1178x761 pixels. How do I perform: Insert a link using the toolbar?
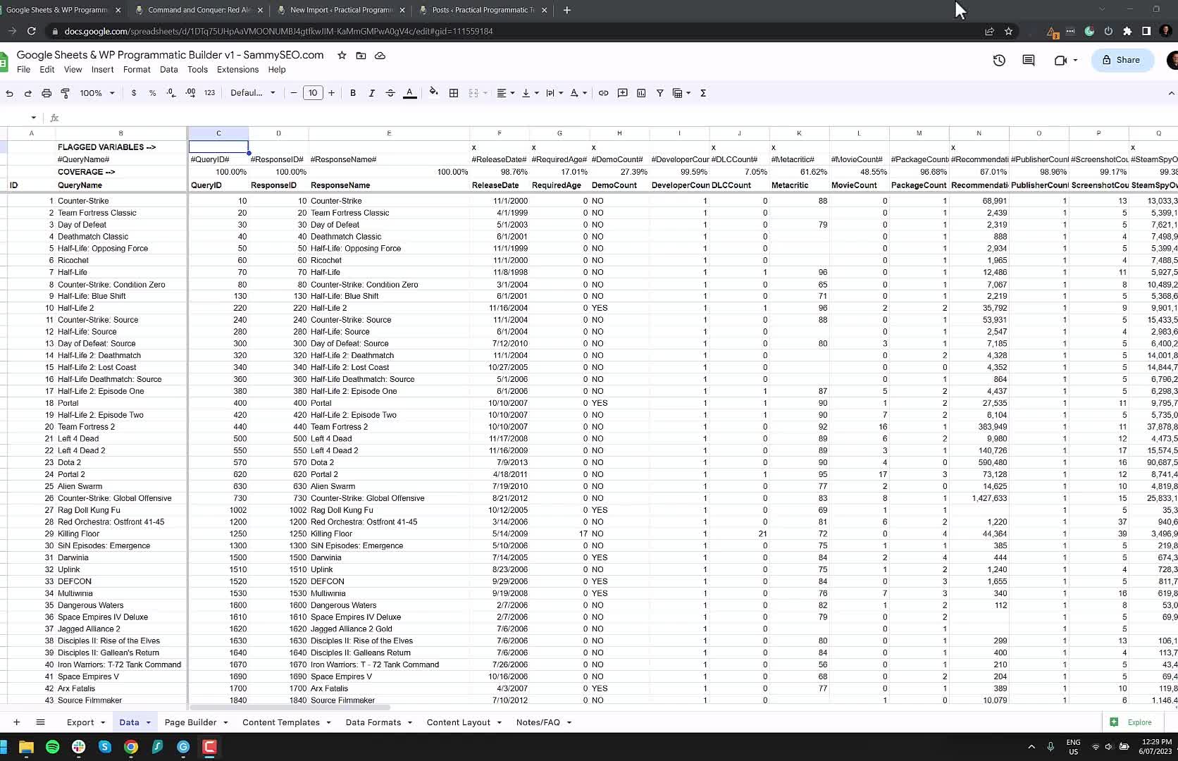click(604, 93)
